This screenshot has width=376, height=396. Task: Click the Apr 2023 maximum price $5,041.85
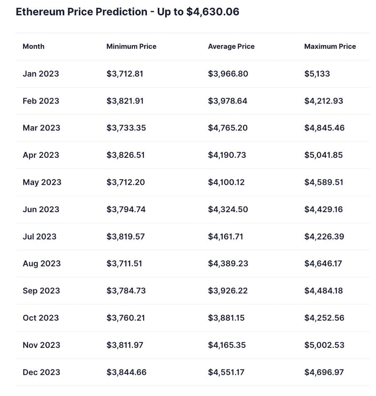(324, 155)
